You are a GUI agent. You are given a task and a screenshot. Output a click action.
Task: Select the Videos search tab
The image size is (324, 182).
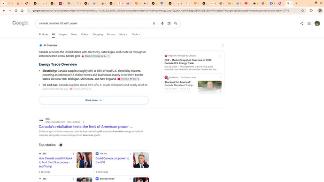pos(85,34)
